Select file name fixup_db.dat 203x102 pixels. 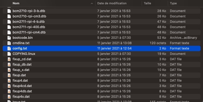[x=22, y=65]
